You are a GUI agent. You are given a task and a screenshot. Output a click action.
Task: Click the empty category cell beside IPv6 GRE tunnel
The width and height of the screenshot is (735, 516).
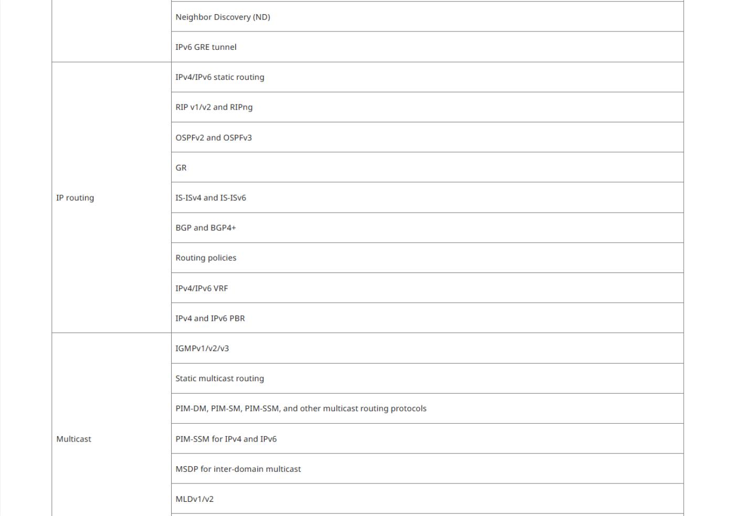111,31
